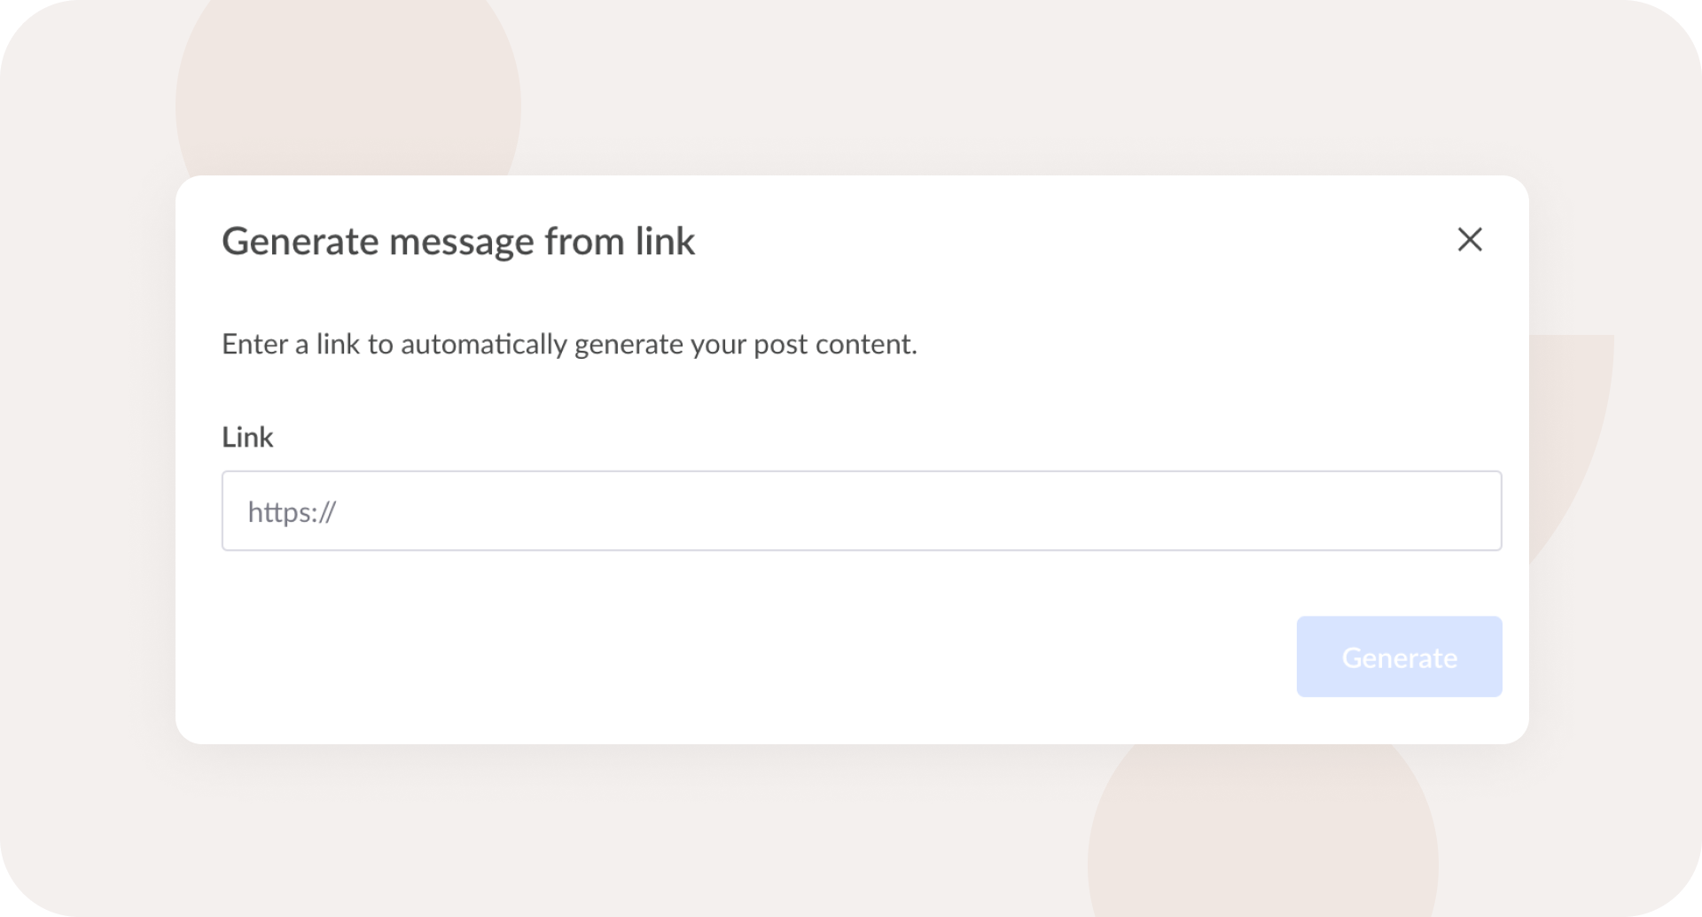
Task: Click the X icon in the dialog header
Action: pos(1470,239)
